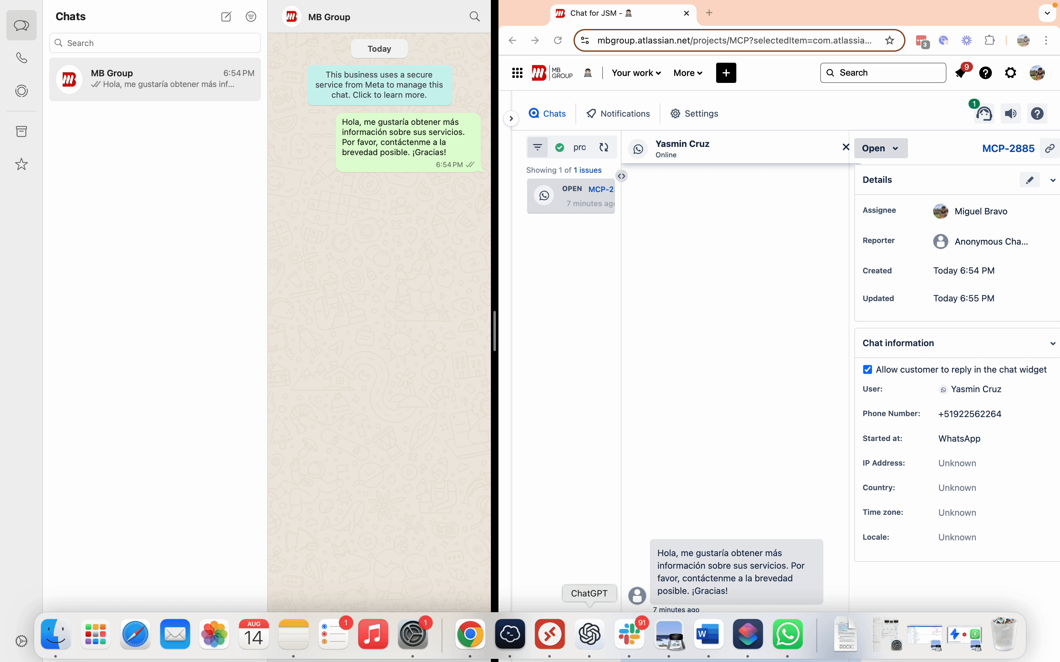
Task: Toggle the agent headset availability button
Action: [x=984, y=114]
